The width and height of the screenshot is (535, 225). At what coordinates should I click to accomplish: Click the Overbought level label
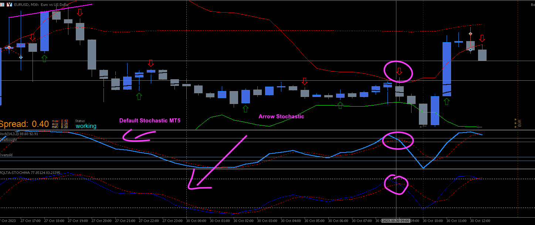click(8, 140)
